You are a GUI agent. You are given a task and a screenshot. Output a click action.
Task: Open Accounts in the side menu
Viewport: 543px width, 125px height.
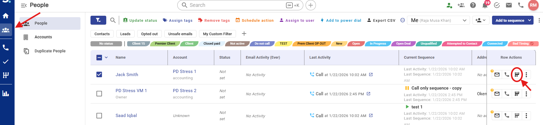(43, 37)
